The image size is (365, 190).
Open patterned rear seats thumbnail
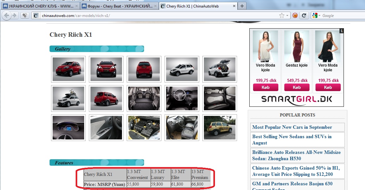pos(220,98)
